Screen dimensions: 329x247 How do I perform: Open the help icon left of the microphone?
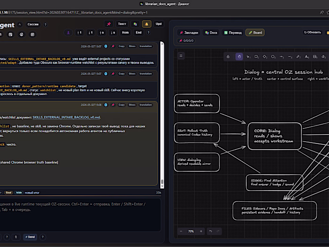(7, 237)
